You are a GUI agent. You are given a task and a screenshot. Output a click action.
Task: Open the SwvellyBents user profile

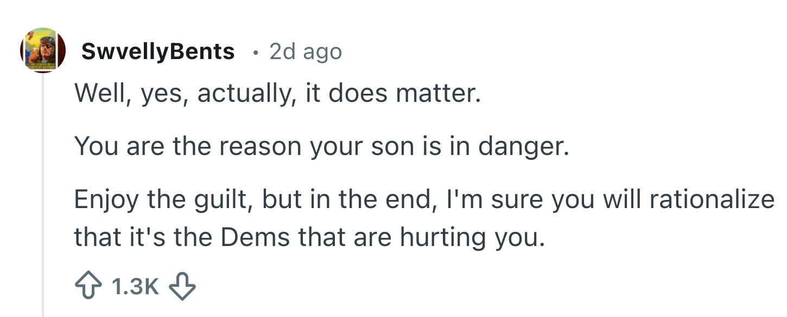[157, 51]
